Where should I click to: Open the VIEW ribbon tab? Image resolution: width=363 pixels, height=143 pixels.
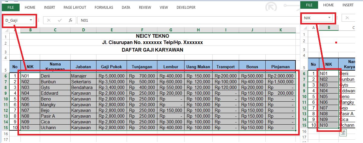pyautogui.click(x=164, y=7)
